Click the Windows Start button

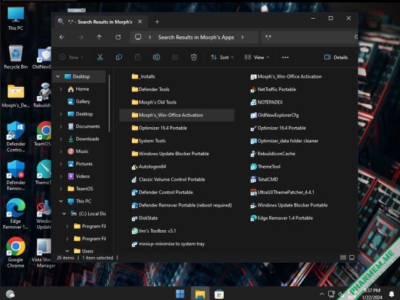(x=180, y=294)
